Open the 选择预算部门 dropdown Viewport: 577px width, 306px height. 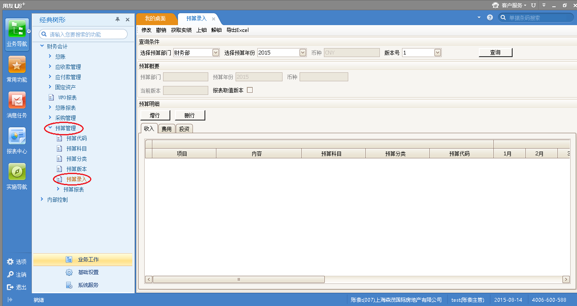tap(216, 53)
